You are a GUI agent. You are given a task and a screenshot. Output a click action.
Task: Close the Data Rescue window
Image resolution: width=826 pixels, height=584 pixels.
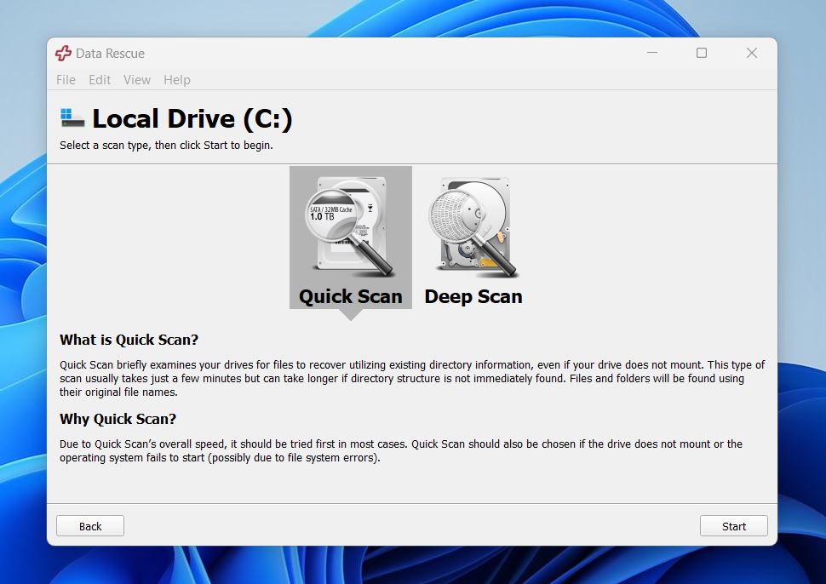click(752, 53)
